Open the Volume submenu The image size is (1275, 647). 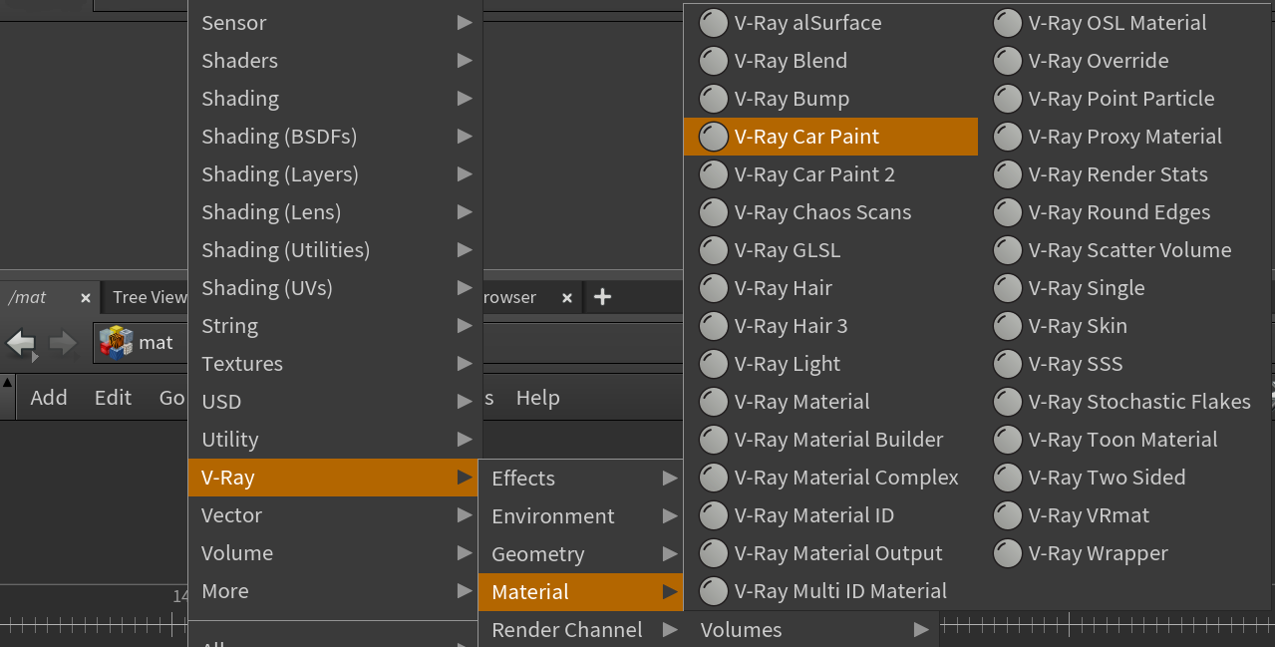335,553
